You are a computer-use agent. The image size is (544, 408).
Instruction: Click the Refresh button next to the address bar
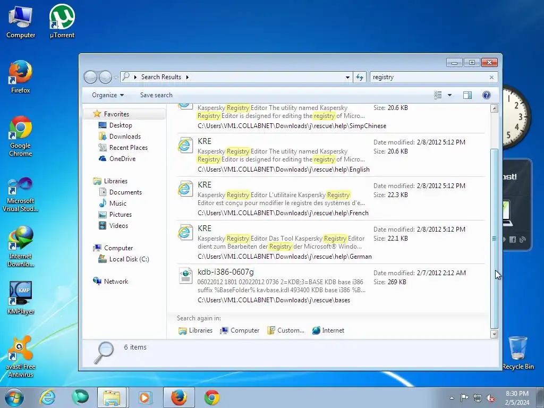360,77
